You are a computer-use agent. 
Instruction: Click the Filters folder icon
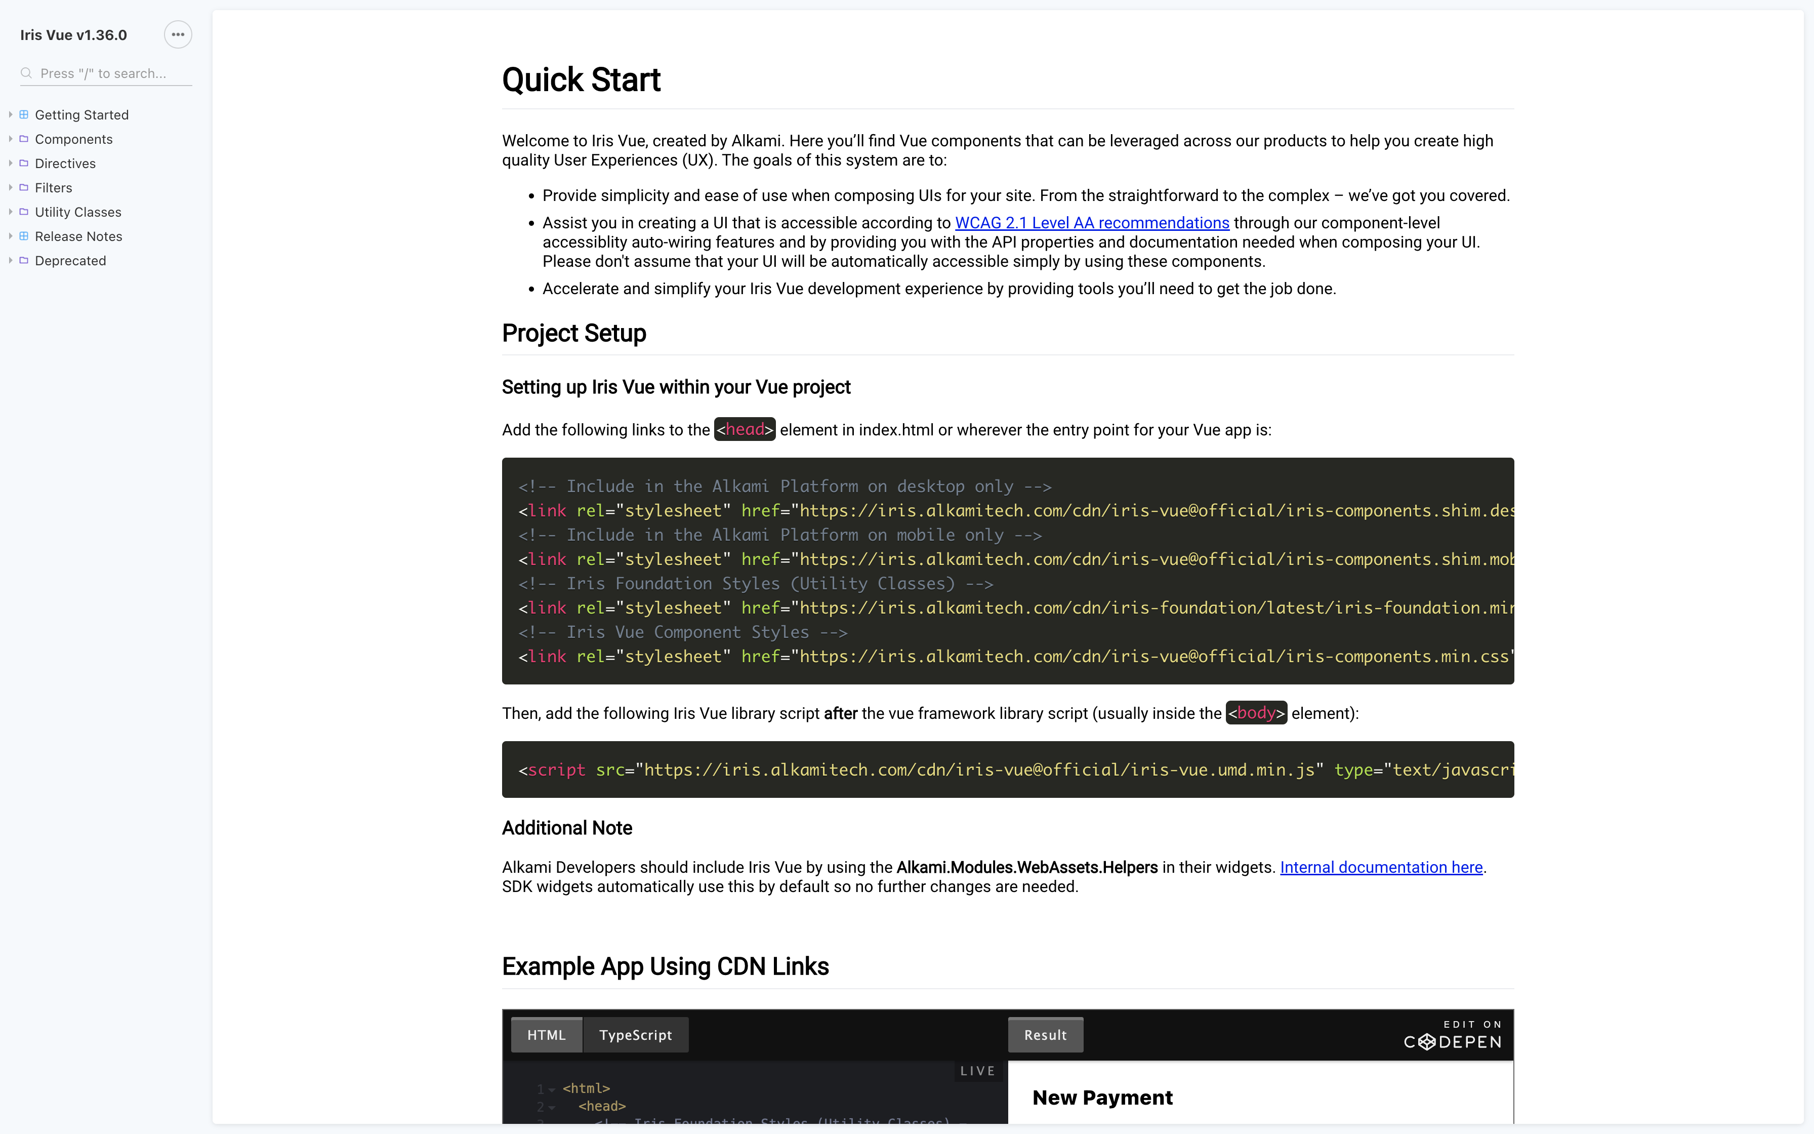24,187
